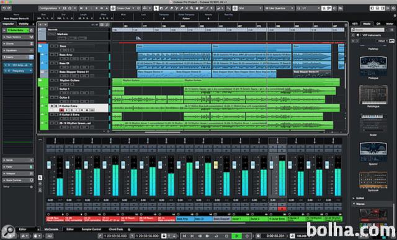
Task: Add a track with the plus button
Action: coord(40,25)
